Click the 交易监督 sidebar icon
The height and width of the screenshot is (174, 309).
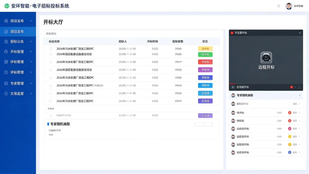tap(6, 94)
